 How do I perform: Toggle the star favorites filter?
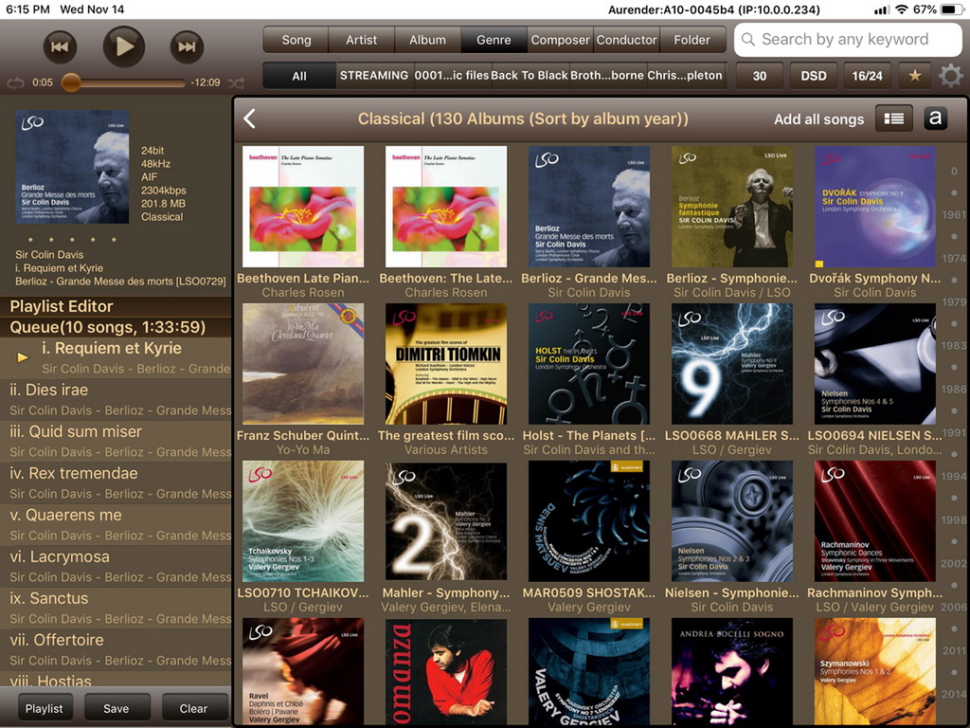click(x=914, y=76)
